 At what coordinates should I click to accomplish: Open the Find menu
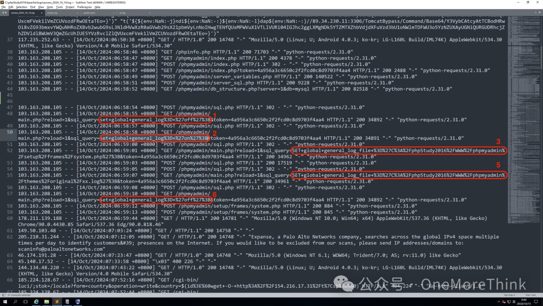click(x=33, y=7)
